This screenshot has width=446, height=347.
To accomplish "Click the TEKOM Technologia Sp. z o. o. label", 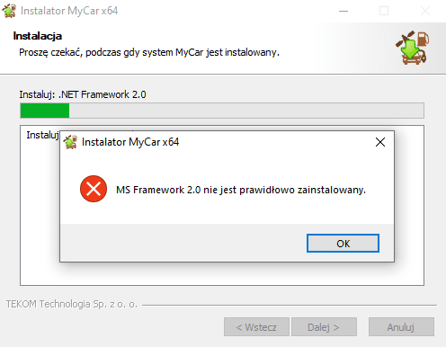I will coord(72,304).
